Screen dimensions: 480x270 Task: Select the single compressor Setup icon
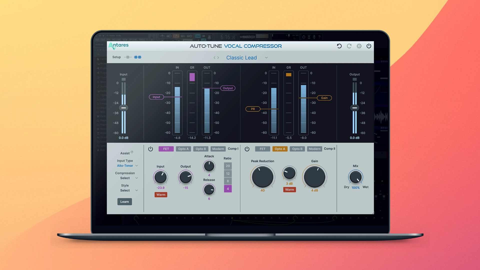click(x=127, y=57)
